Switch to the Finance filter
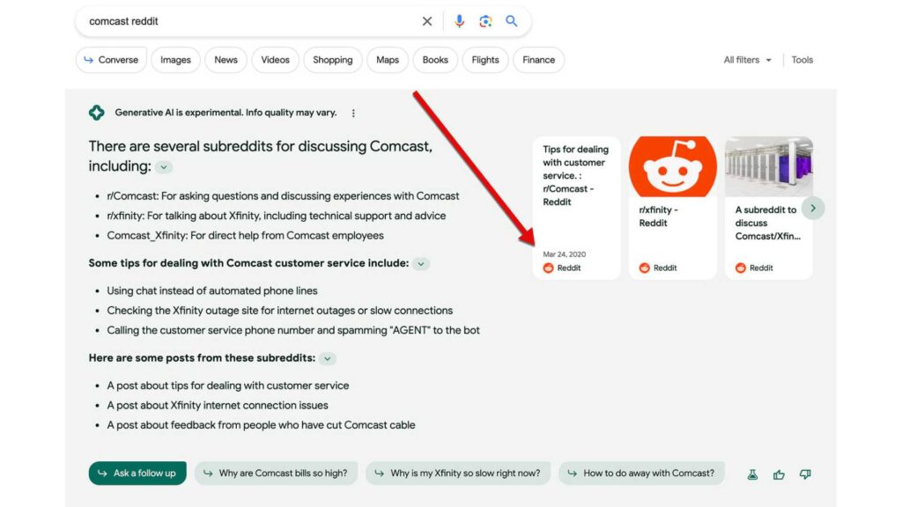Viewport: 902px width, 507px height. 538,60
